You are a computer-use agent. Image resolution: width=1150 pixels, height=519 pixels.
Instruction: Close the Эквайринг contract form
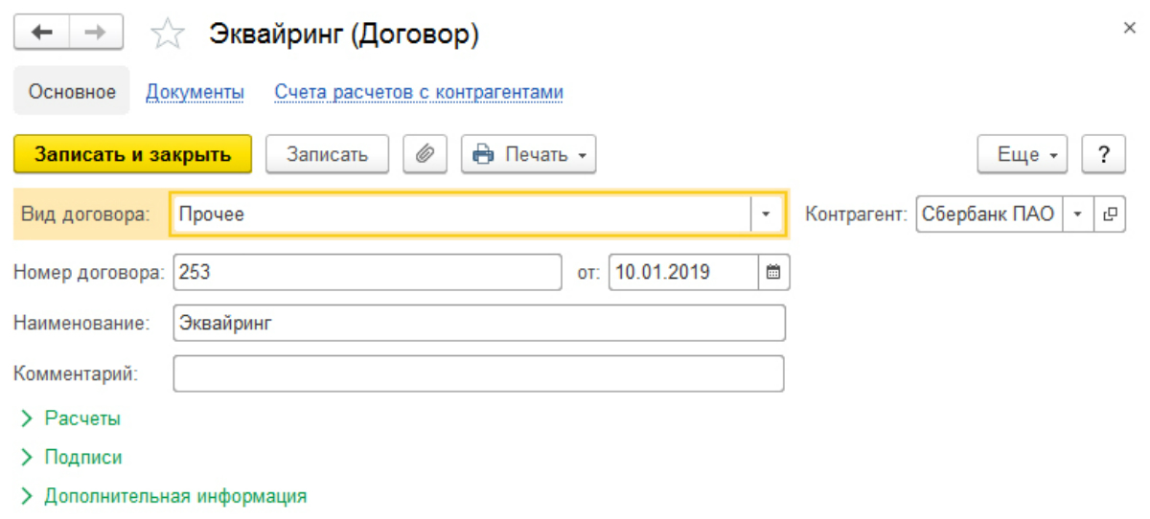(1129, 29)
